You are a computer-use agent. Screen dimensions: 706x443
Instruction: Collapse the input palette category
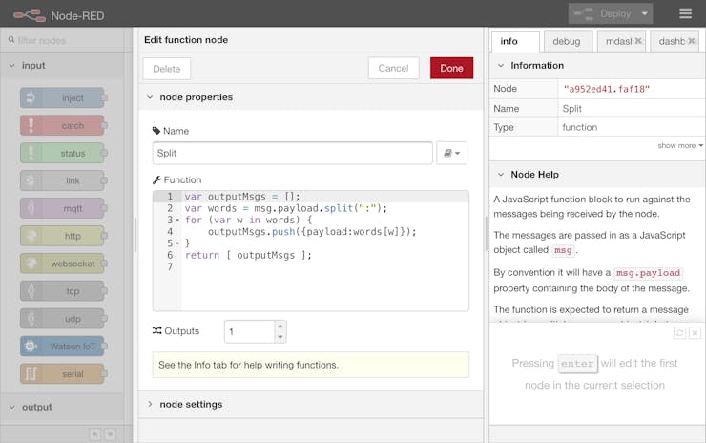pos(11,65)
